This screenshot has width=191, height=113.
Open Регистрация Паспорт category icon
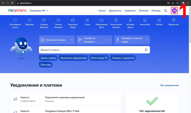pos(116,20)
